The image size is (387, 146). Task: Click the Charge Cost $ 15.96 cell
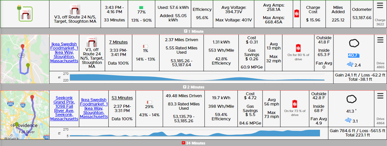point(313,14)
